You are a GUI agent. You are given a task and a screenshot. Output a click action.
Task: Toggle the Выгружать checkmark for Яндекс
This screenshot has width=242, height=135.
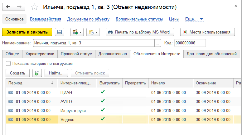[103, 119]
